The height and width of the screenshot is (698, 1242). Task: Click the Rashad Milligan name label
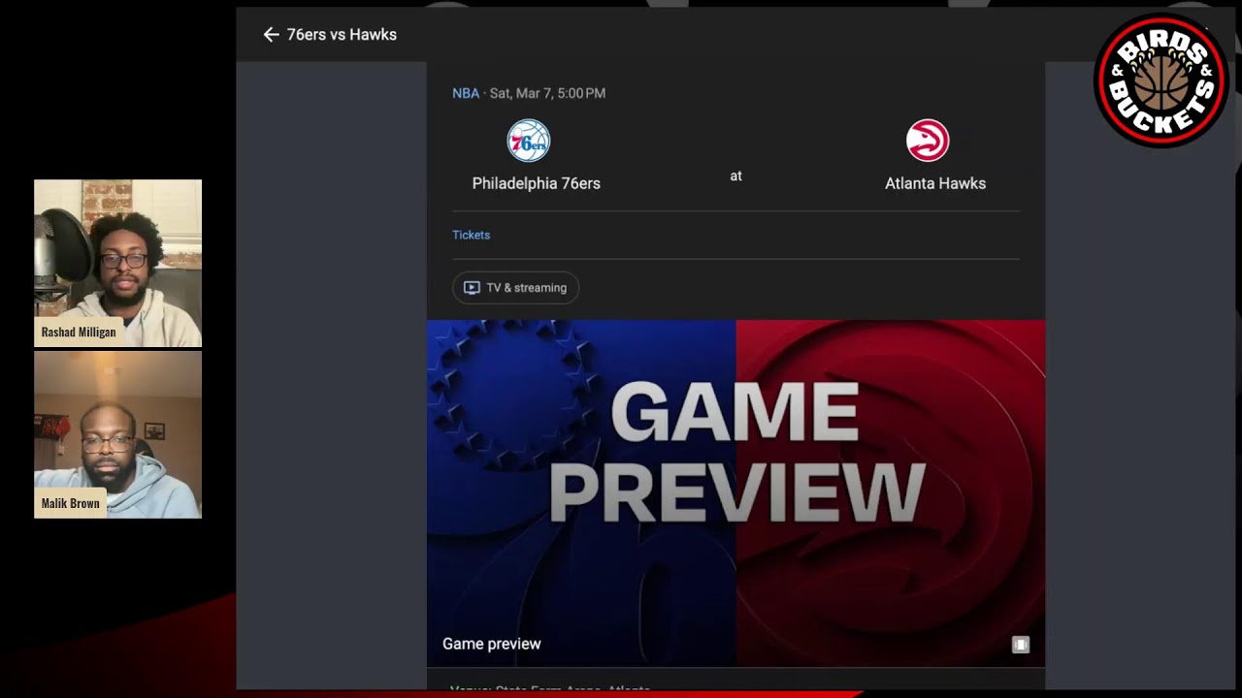[x=79, y=332]
